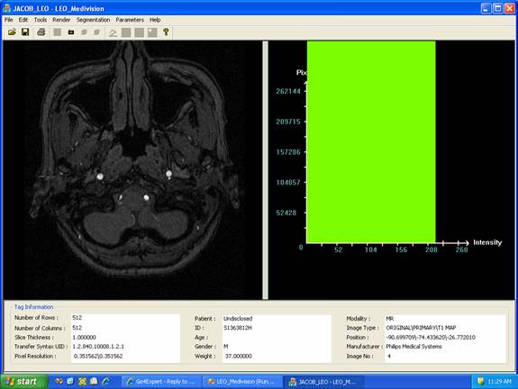This screenshot has height=389, width=518.
Task: Select the eraser tool icon
Action: point(113,32)
